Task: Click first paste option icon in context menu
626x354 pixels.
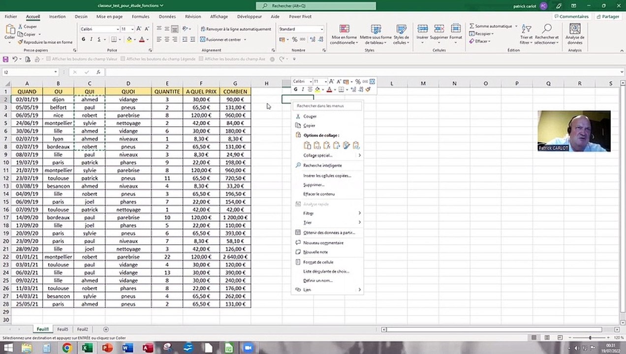Action: (x=307, y=145)
